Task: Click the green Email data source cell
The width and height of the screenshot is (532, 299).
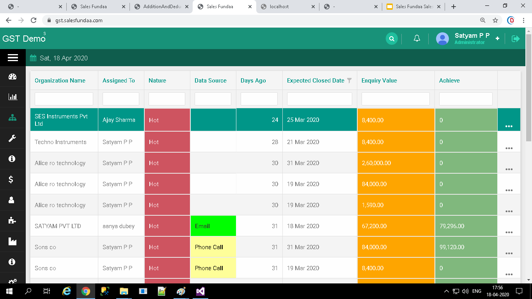Action: [x=213, y=226]
